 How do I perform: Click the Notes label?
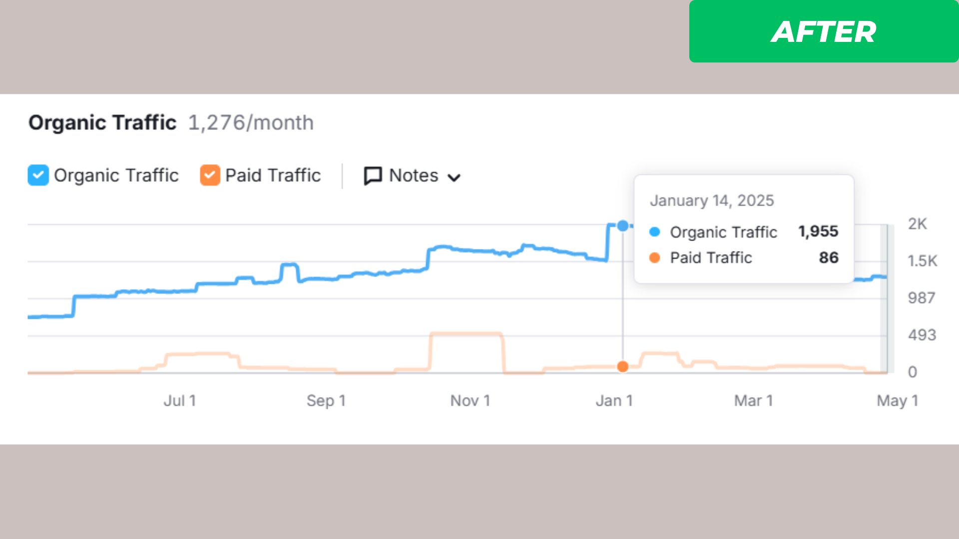(x=413, y=176)
